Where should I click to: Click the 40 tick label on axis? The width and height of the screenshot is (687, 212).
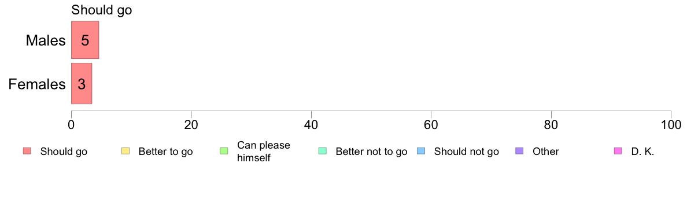311,125
